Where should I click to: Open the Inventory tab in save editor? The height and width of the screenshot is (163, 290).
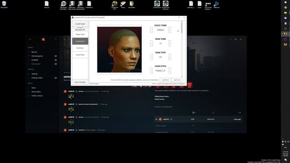[80, 48]
